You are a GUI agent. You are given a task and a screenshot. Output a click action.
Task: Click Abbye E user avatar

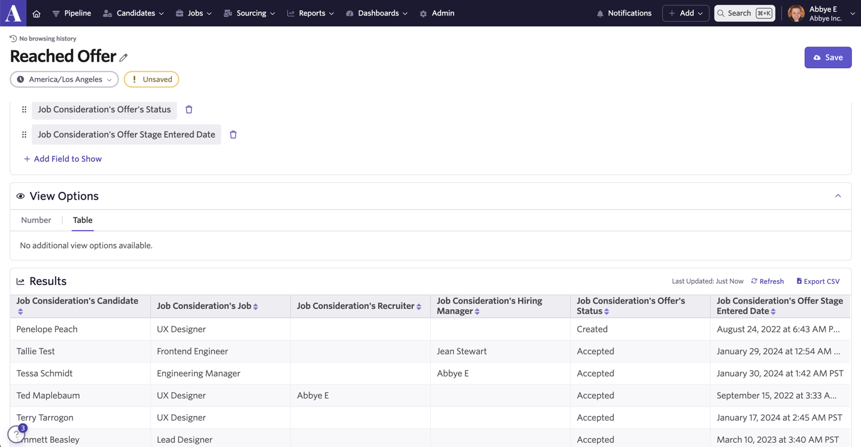[x=796, y=13]
